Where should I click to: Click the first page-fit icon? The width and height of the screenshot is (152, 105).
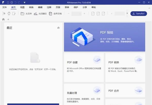coord(93,14)
